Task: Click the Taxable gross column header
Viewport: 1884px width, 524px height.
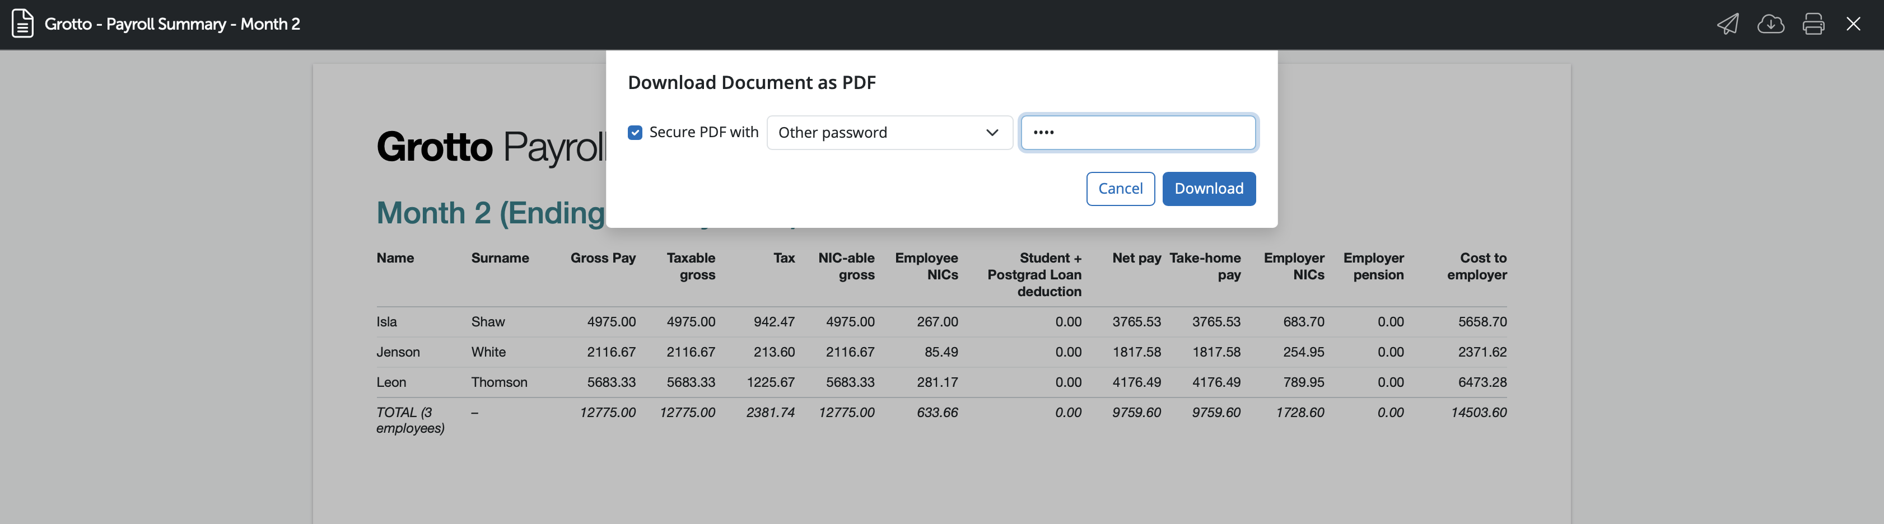Action: (x=691, y=266)
